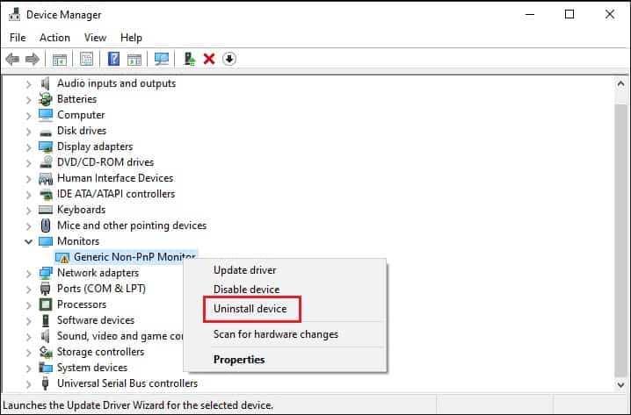The image size is (631, 415).
Task: Click the Batteries category icon
Action: pyautogui.click(x=46, y=99)
